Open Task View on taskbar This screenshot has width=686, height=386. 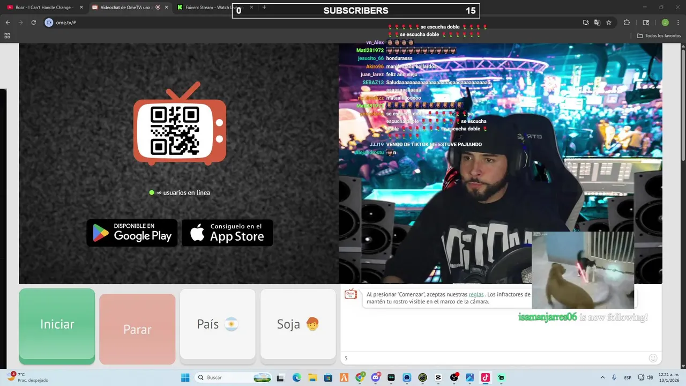pyautogui.click(x=280, y=377)
